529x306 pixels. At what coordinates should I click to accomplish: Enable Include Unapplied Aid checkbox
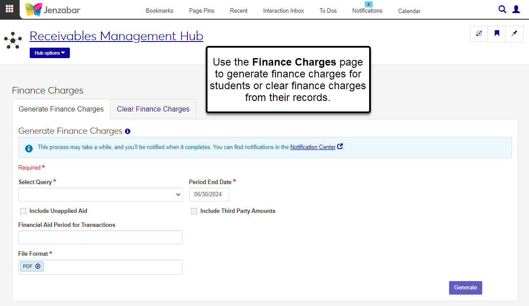point(23,211)
